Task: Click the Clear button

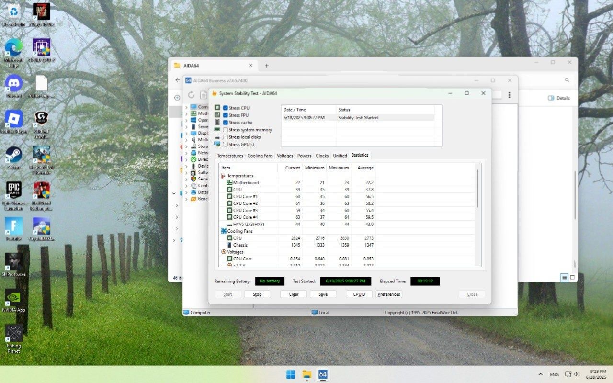Action: tap(294, 294)
